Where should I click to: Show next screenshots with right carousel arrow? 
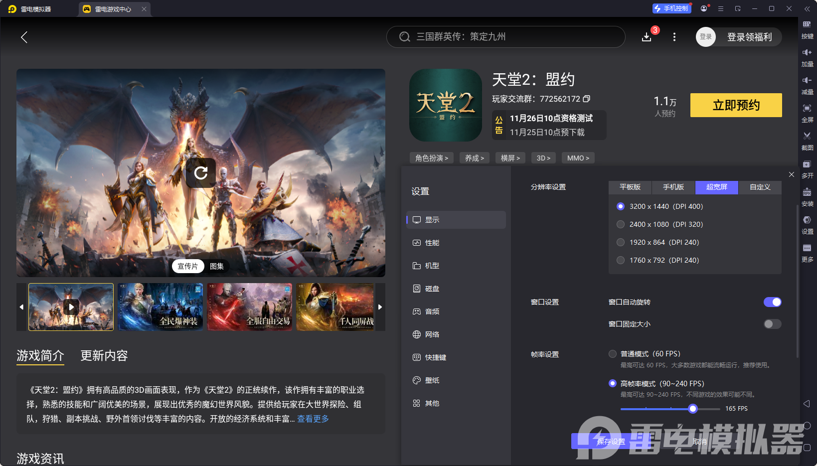(380, 307)
